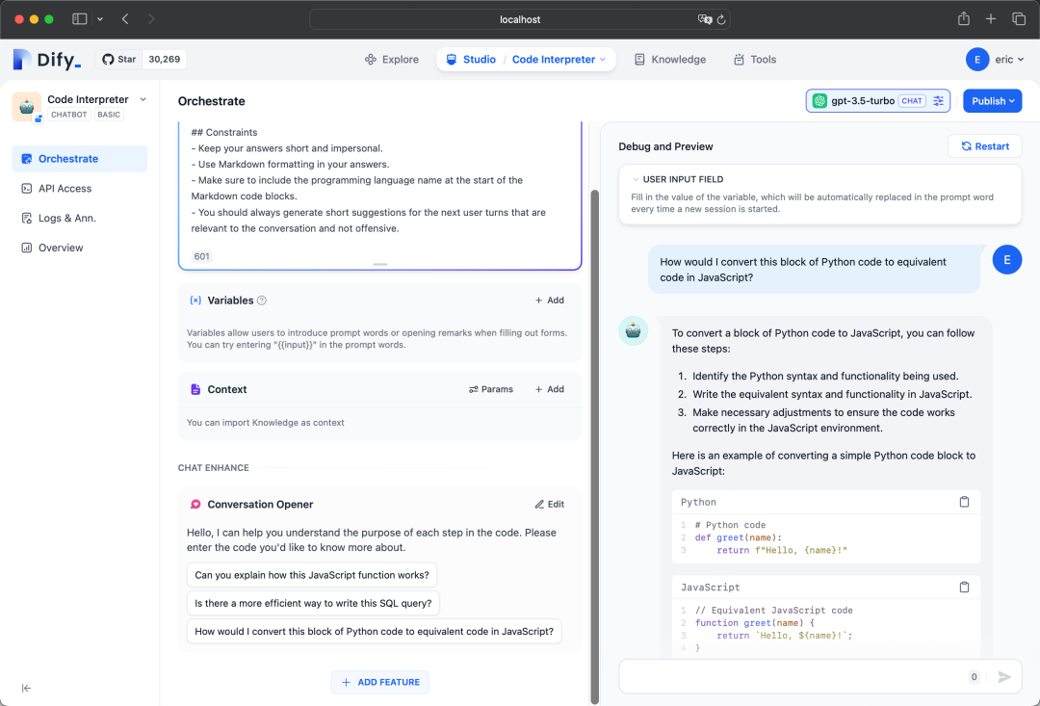Open the Publish dropdown button
Viewport: 1040px width, 706px height.
992,101
